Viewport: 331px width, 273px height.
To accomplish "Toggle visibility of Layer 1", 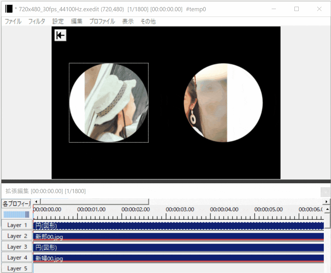I will (17, 225).
